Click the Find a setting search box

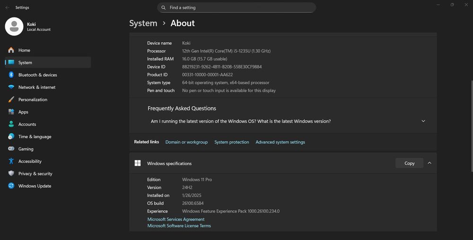[x=236, y=8]
